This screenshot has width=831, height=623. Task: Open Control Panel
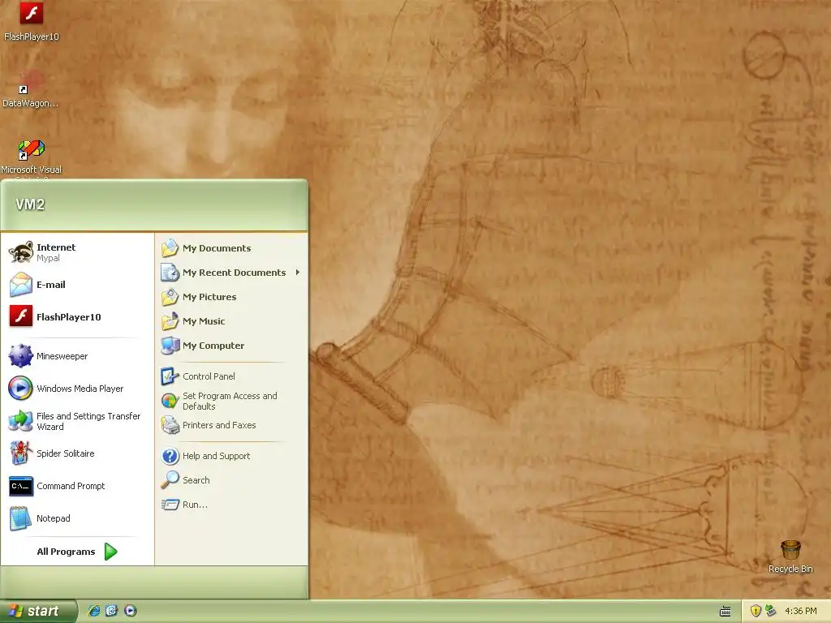231,376
